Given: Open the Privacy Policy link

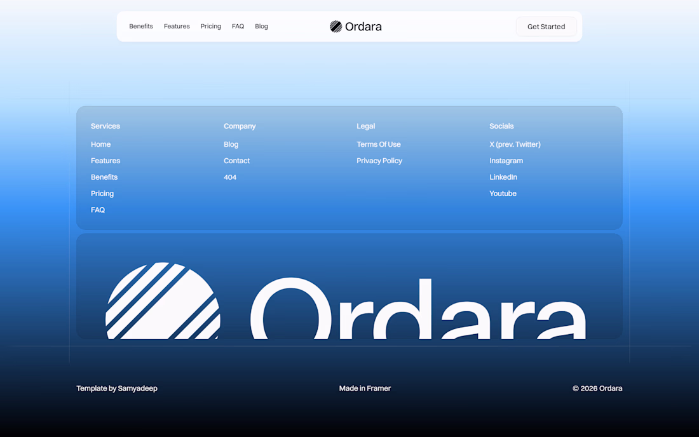Looking at the screenshot, I should click(x=379, y=161).
